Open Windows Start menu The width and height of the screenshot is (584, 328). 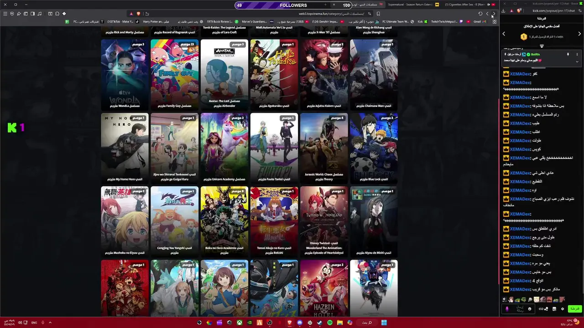pos(384,323)
